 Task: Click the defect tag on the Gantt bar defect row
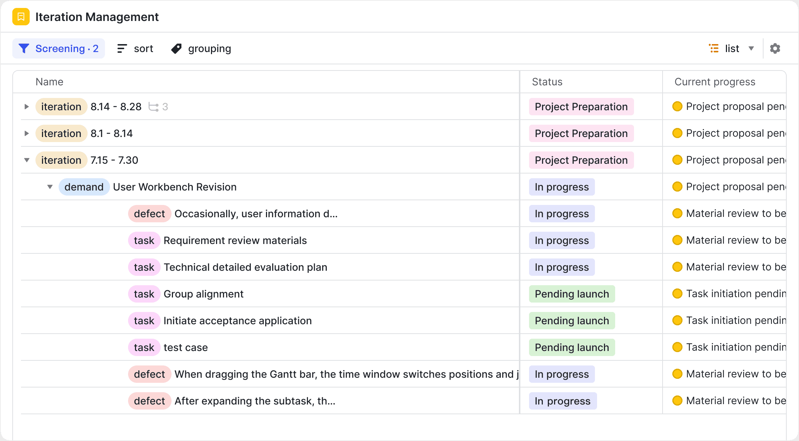click(x=149, y=374)
